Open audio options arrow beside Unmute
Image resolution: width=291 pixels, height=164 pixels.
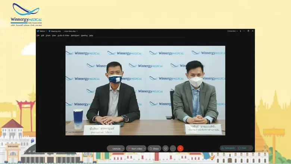click(x=122, y=148)
